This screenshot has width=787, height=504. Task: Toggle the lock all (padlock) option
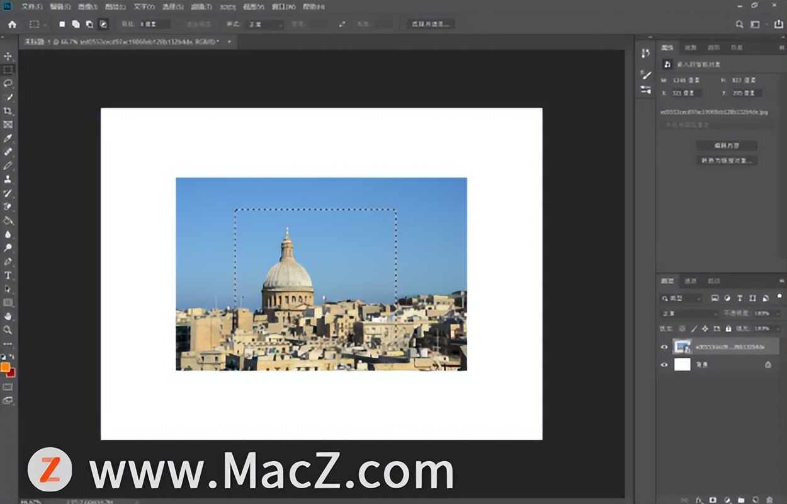728,328
